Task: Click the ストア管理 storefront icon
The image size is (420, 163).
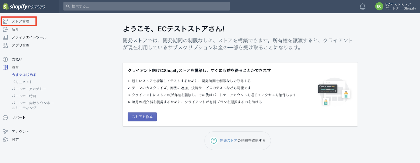Action: (5, 21)
